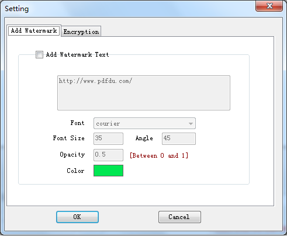Enable the Add Watermark Text checkbox

point(39,54)
